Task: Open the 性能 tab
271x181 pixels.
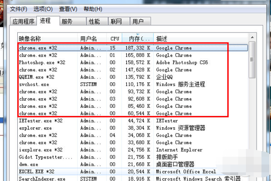Action: (x=97, y=22)
